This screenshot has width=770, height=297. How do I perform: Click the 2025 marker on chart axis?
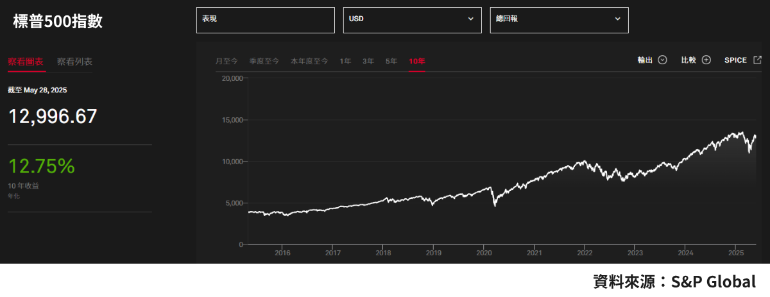[x=735, y=253]
